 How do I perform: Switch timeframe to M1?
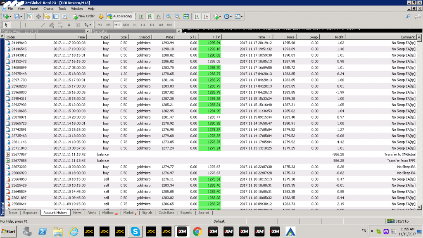pos(100,25)
